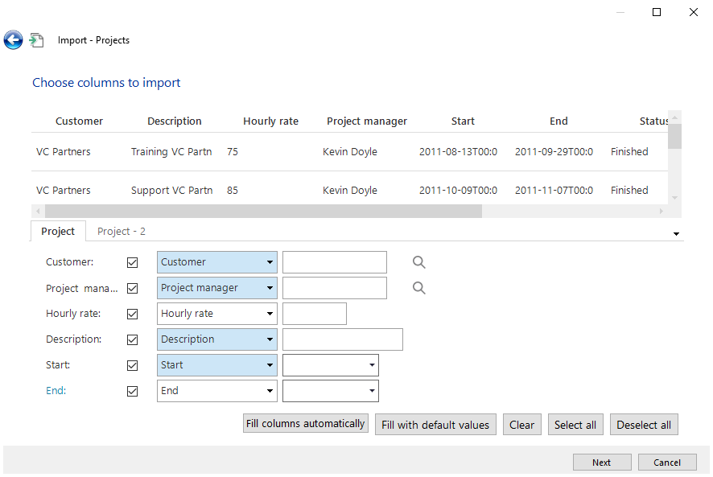The image size is (713, 477).
Task: Click the tab overflow arrow at right
Action: 676,233
